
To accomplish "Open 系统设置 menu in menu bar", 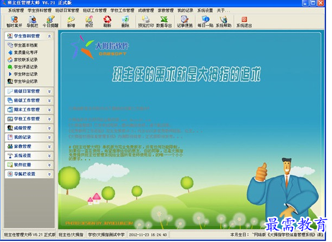I will coord(205,10).
